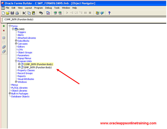Save the form with the floppy disk icon

pos(12,13)
